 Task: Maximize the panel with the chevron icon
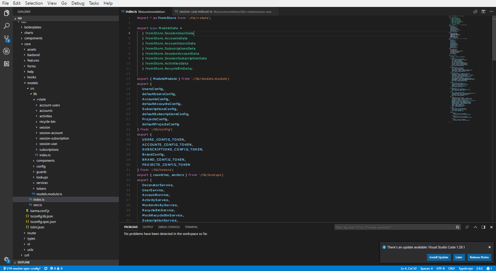click(x=475, y=227)
